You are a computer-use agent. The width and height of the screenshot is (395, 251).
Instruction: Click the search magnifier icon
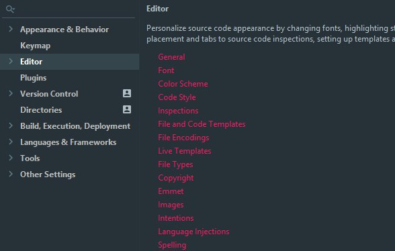tap(10, 9)
